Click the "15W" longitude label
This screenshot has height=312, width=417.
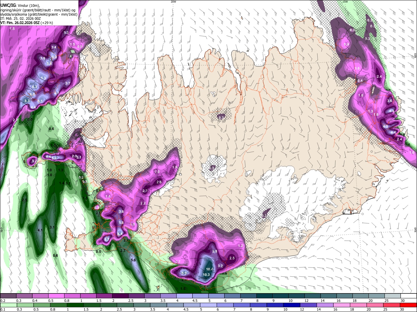tap(345, 2)
